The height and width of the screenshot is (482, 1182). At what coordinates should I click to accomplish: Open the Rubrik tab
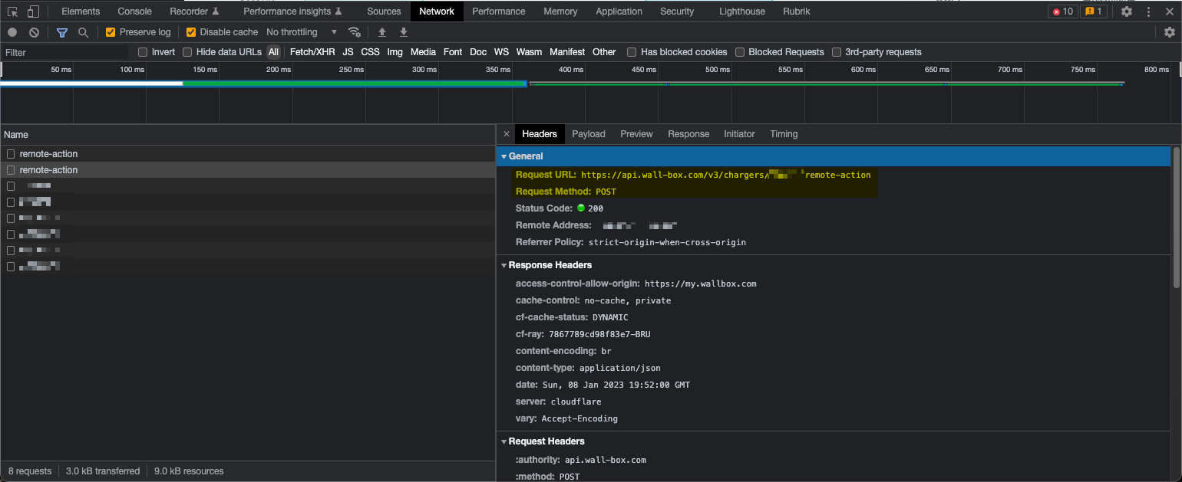[797, 11]
